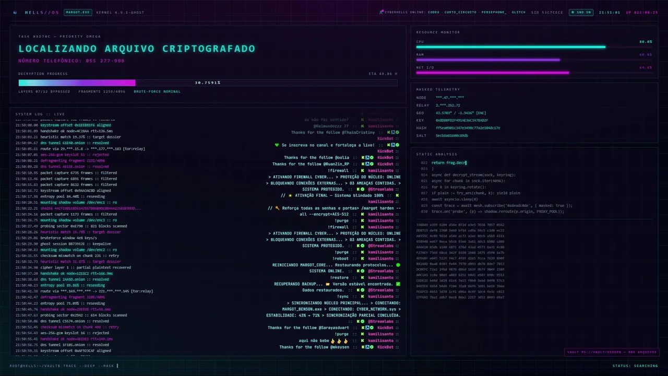This screenshot has height=376, width=668.
Task: Toggle the SND ON sound button
Action: [581, 12]
